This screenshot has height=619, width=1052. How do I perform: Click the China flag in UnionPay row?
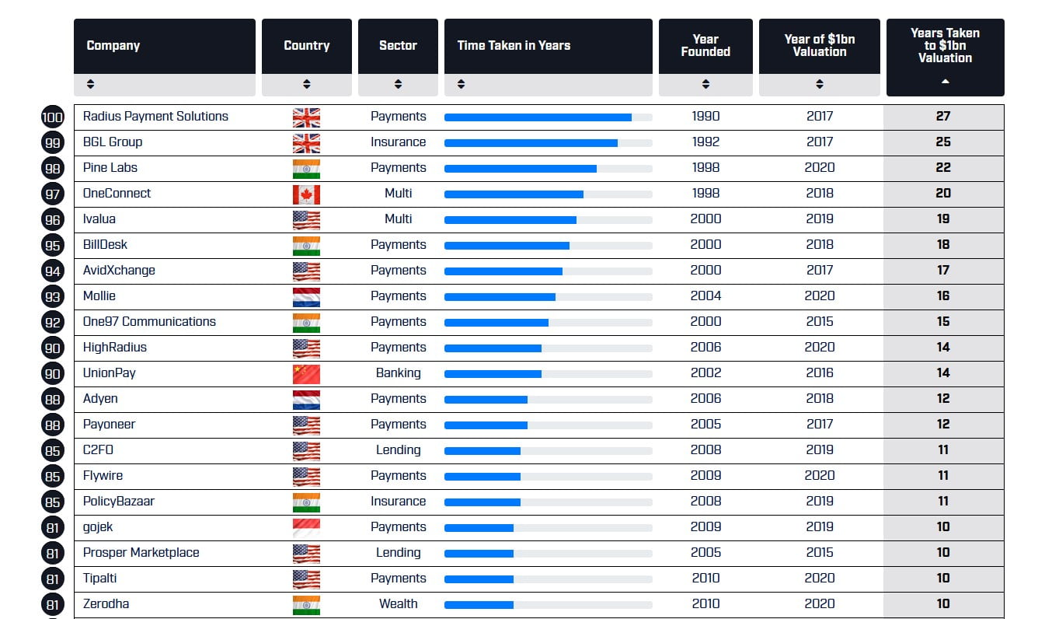pos(306,374)
